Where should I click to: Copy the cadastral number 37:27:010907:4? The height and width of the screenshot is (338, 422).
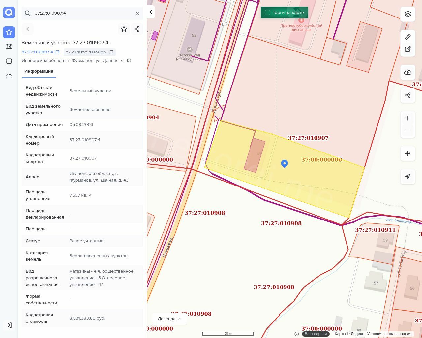click(x=57, y=52)
